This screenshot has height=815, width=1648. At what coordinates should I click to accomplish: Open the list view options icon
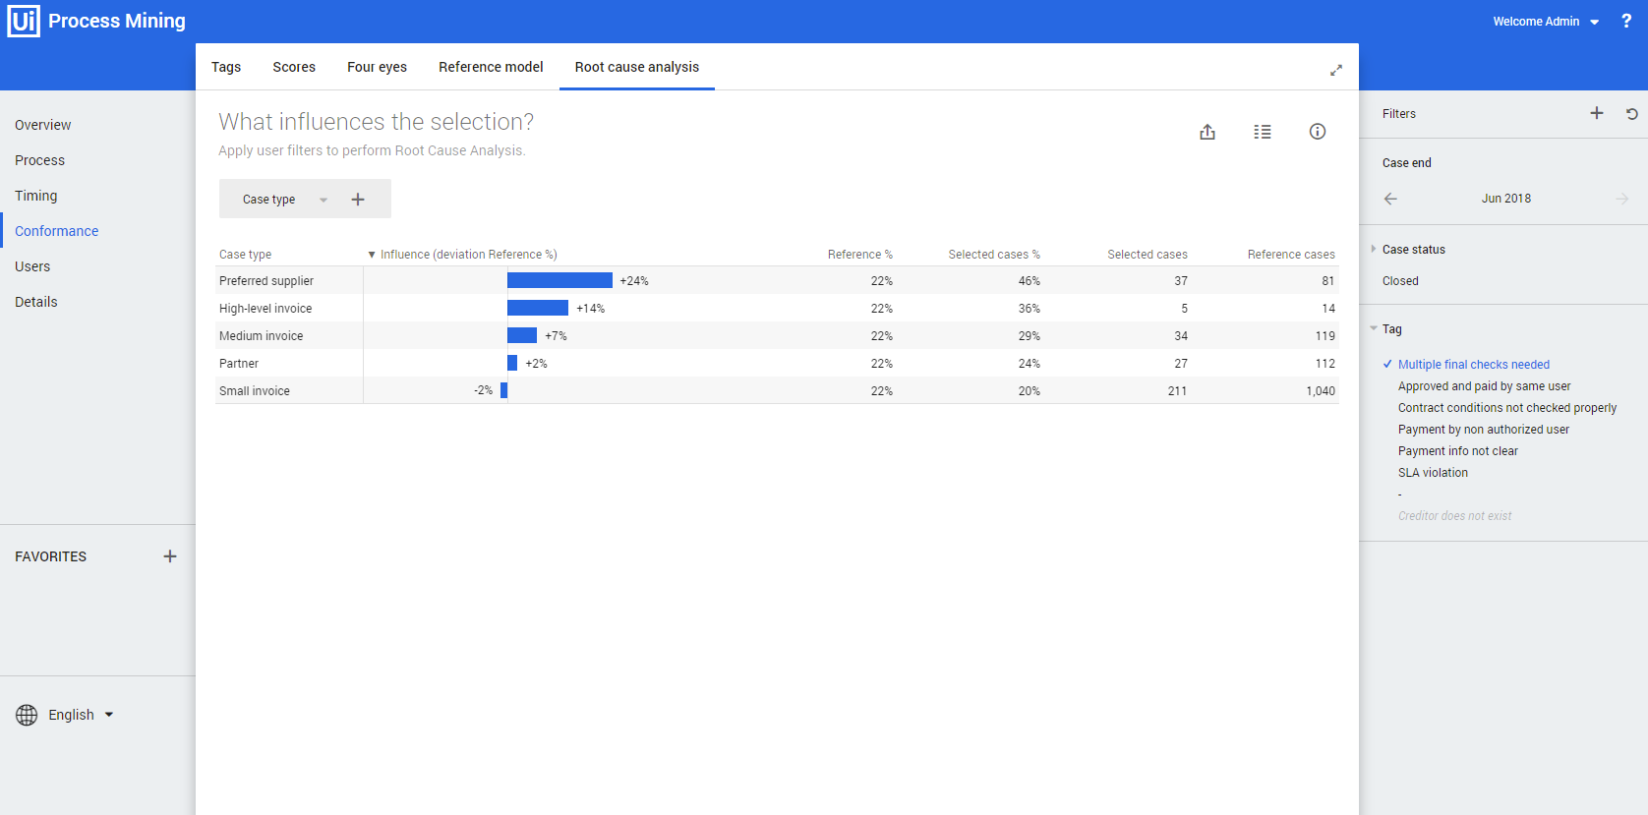coord(1263,132)
